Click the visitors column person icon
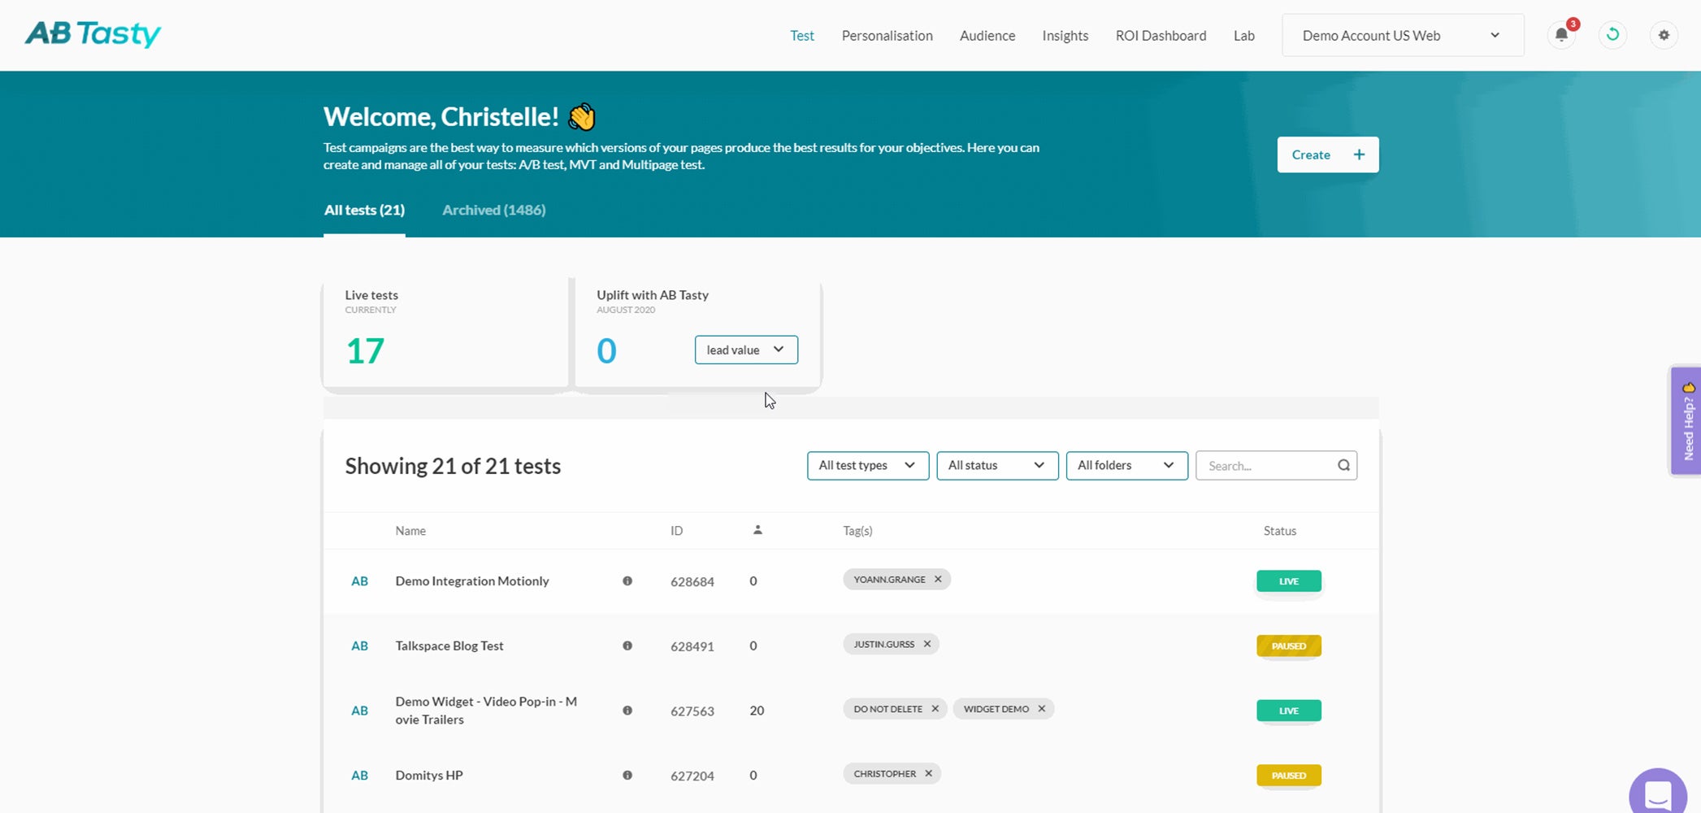Viewport: 1701px width, 813px height. coord(757,530)
